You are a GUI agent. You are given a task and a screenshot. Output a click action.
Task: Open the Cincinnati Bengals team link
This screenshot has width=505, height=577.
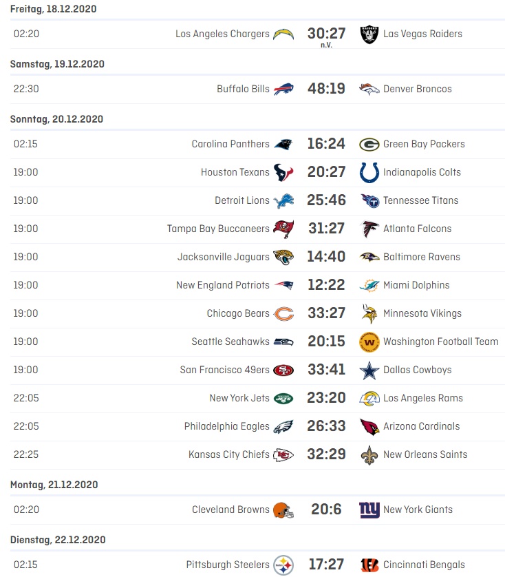click(424, 565)
